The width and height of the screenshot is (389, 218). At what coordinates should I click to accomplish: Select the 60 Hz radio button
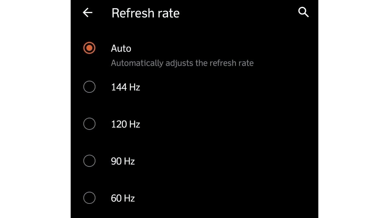tap(89, 198)
